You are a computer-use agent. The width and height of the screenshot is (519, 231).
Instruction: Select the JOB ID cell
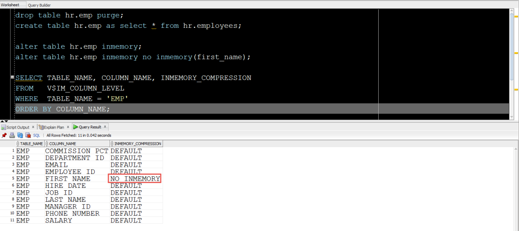(x=77, y=193)
